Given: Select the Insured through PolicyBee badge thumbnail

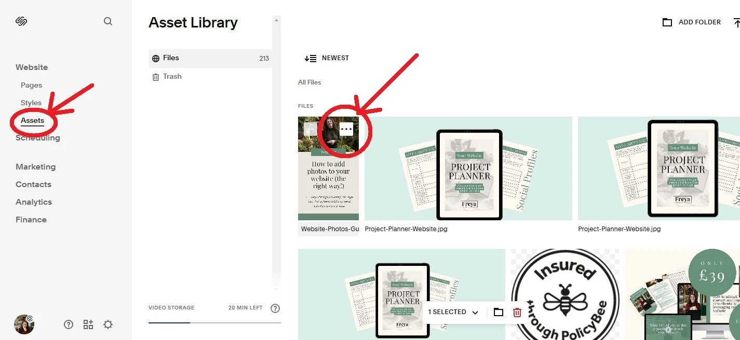Looking at the screenshot, I should pyautogui.click(x=565, y=294).
